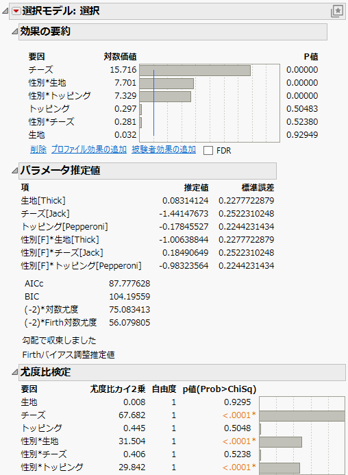
Task: Click the (-2)*Firth対数尤度 value 56.079805
Action: [x=129, y=323]
